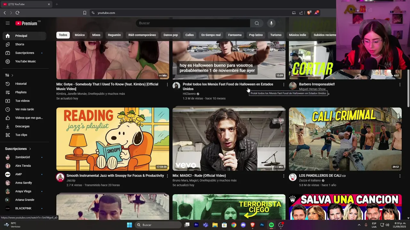Open more options for Snoopy Jazz video
This screenshot has width=410, height=230.
[167, 176]
